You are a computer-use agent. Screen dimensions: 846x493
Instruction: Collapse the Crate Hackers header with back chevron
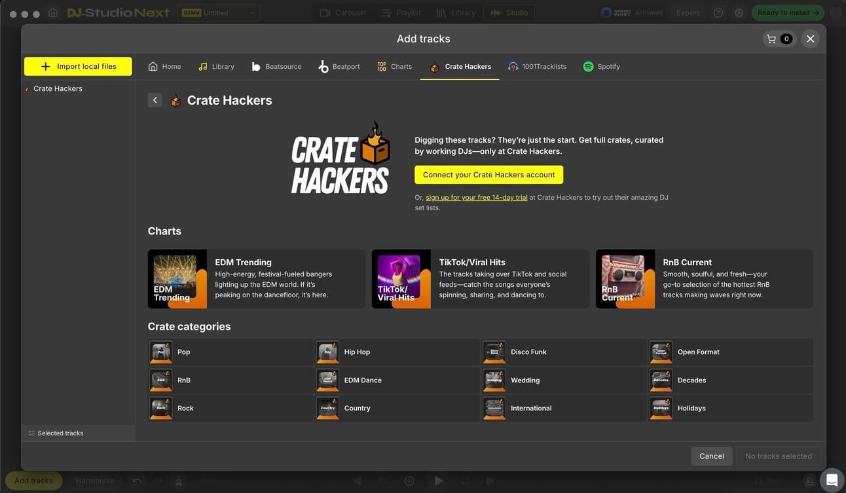click(x=153, y=98)
